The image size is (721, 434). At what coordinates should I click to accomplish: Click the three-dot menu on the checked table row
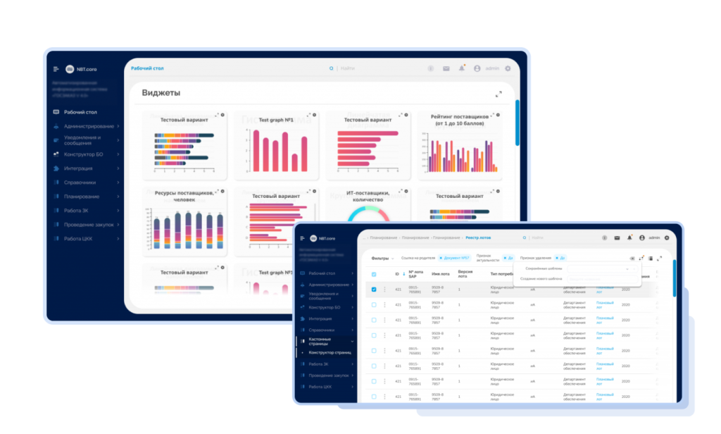pos(385,290)
